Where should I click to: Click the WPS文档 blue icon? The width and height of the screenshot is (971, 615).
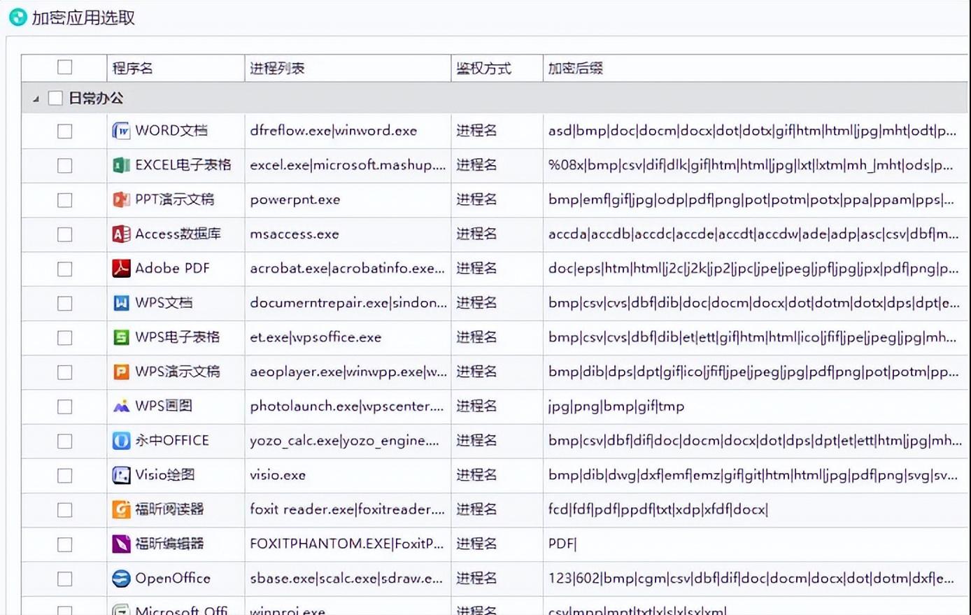pyautogui.click(x=122, y=303)
